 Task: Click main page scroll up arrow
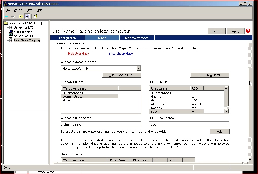click(x=250, y=45)
